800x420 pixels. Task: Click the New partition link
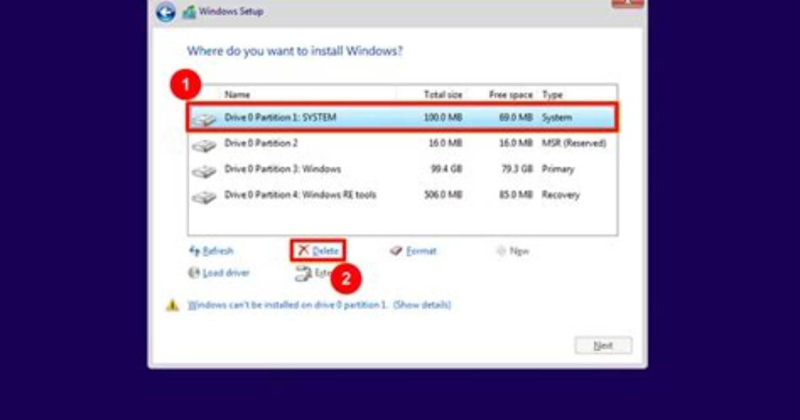pos(519,251)
